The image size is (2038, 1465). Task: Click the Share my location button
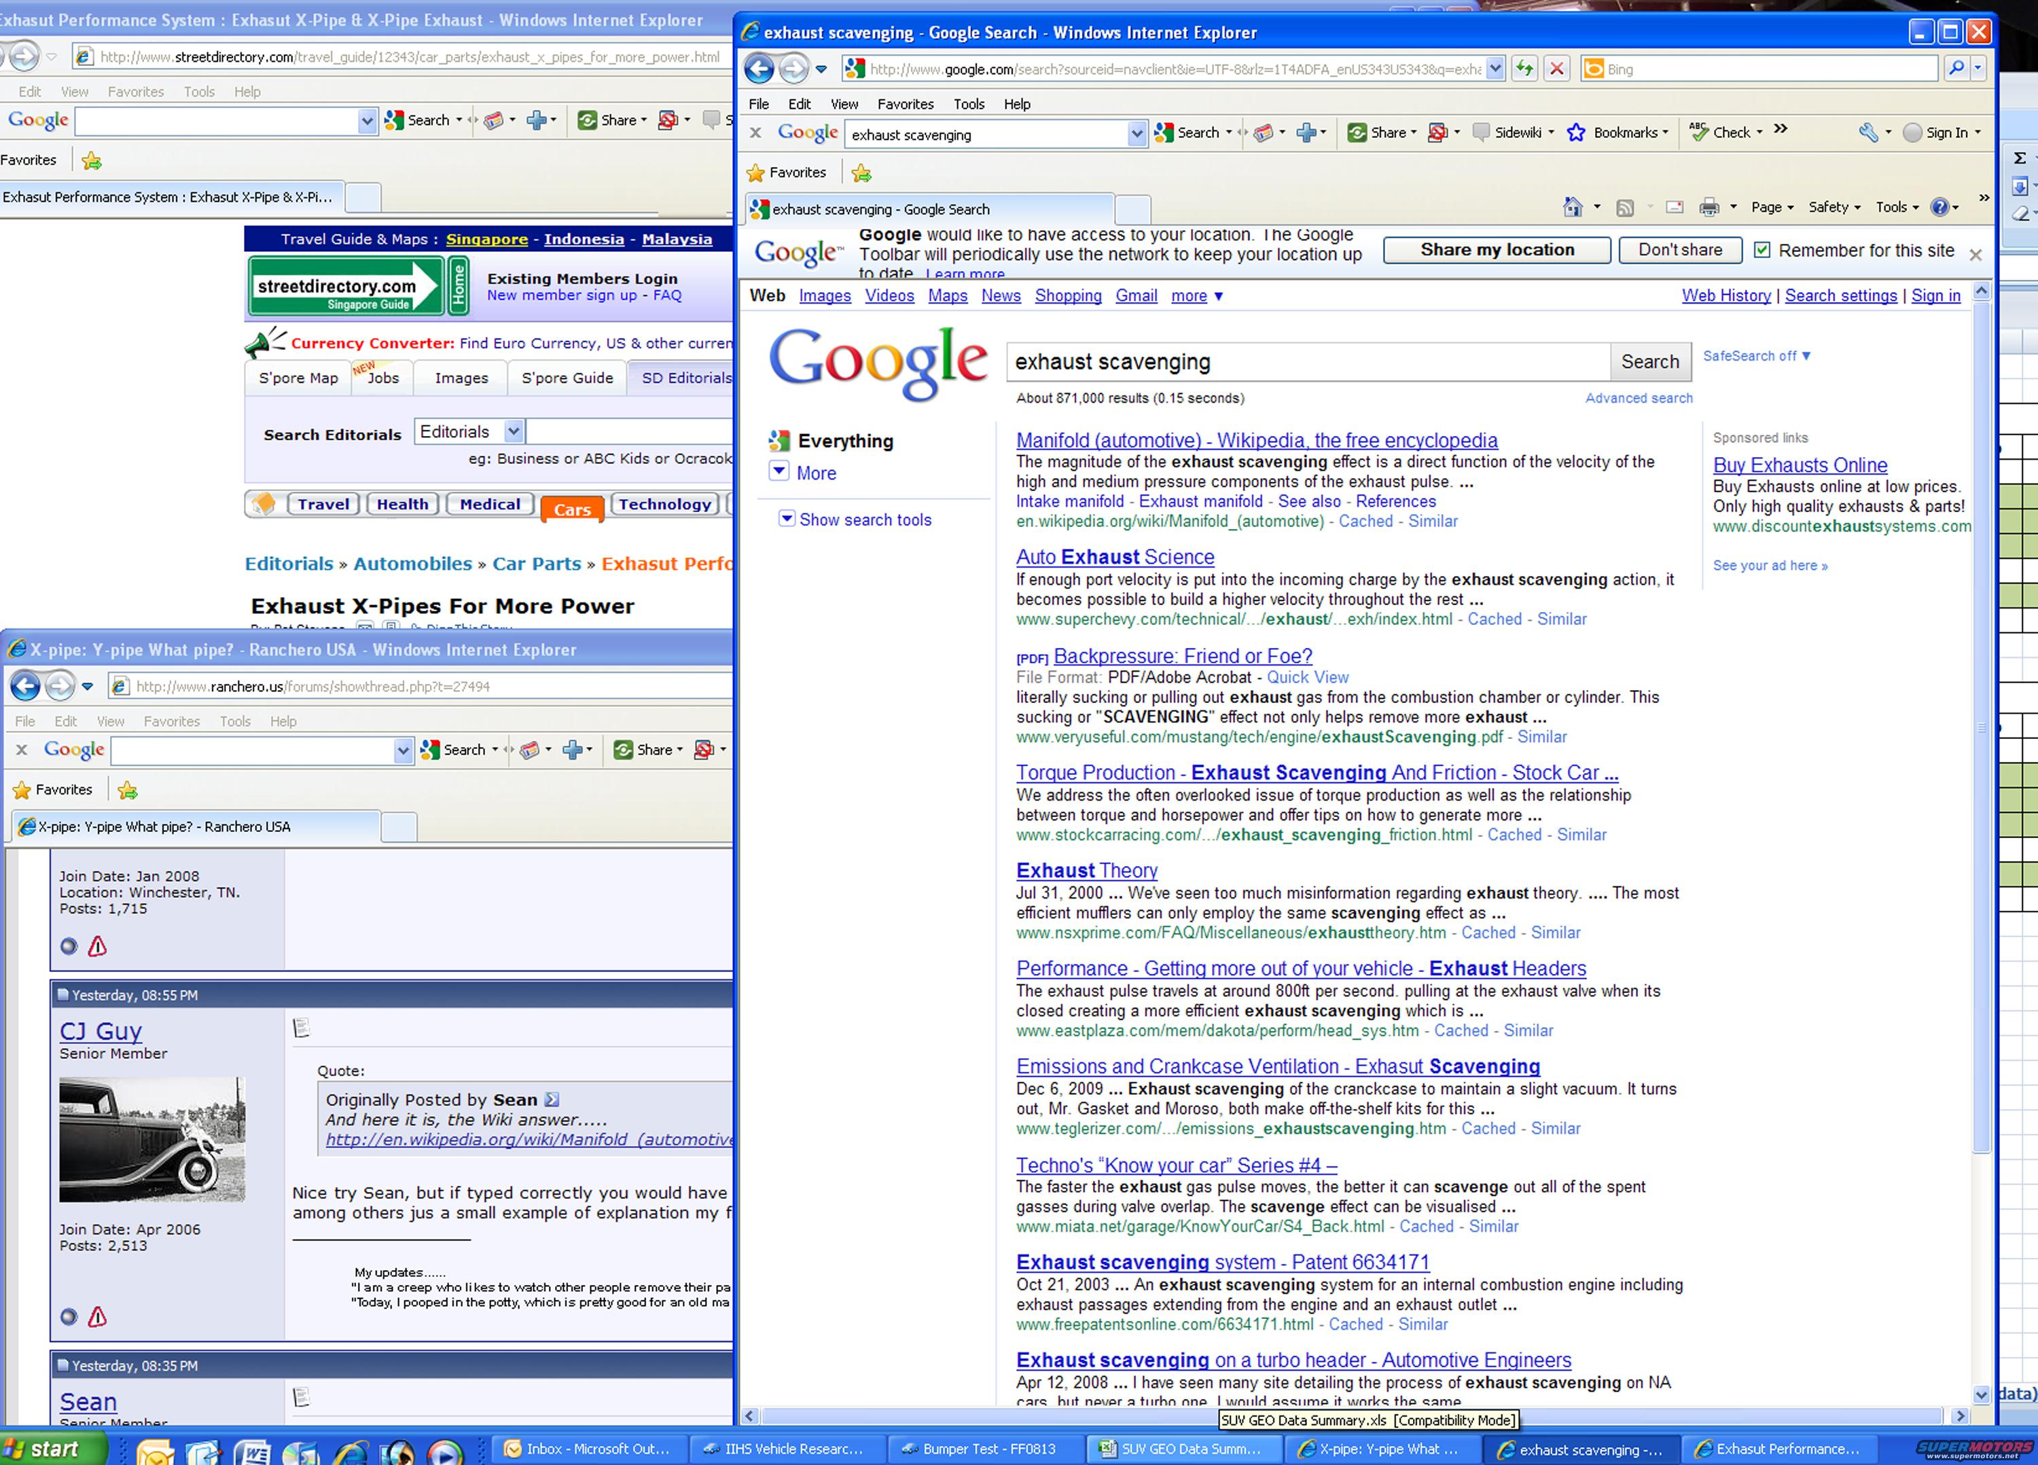coord(1496,251)
